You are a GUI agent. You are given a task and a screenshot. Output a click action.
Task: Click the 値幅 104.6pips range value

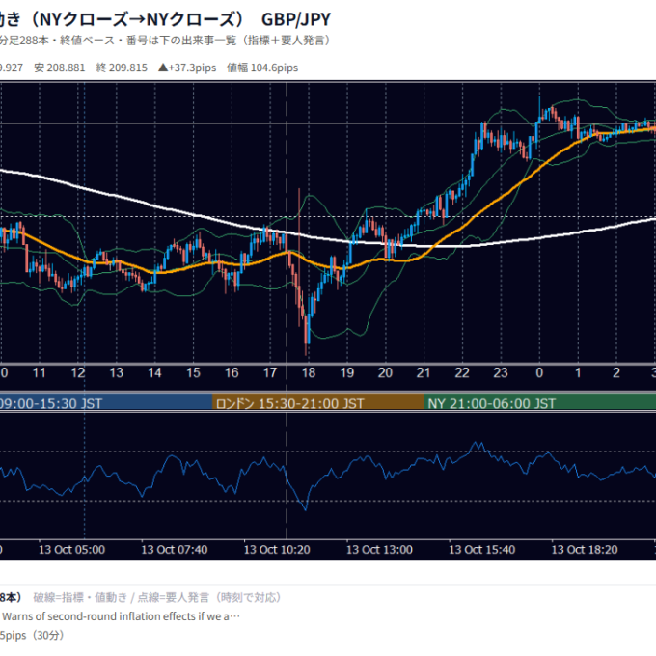(x=262, y=68)
